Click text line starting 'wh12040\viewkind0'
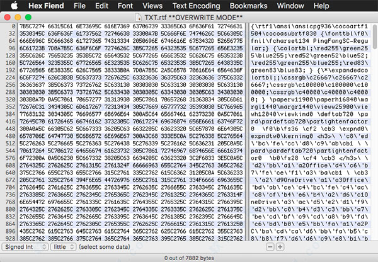This screenshot has width=378, height=262. [309, 114]
